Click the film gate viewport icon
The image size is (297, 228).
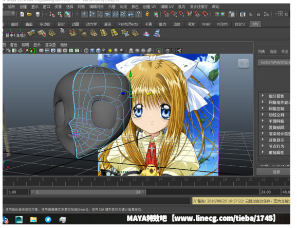pos(47,50)
